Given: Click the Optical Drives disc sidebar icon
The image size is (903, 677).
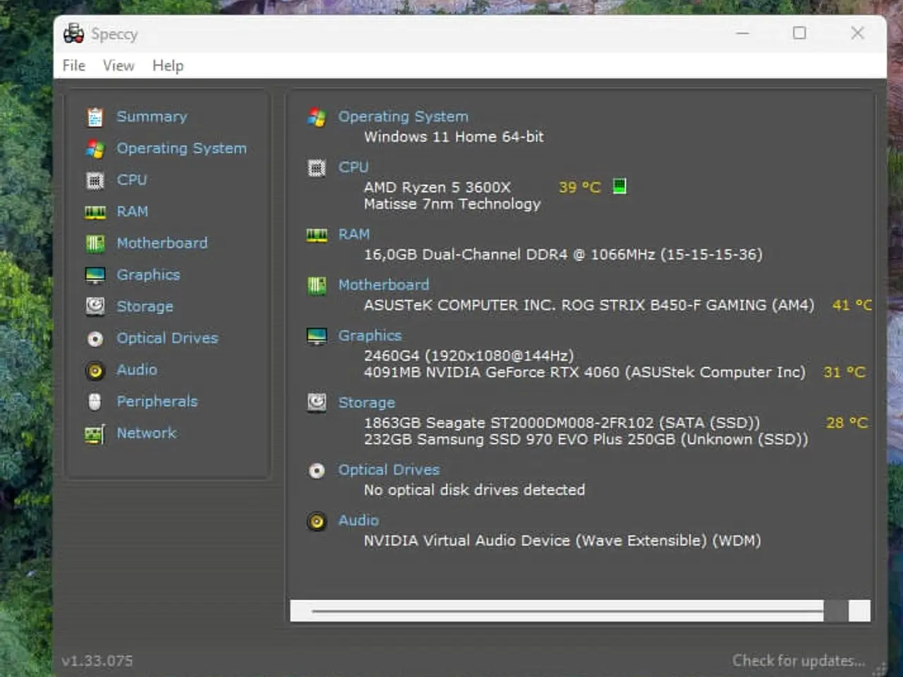Looking at the screenshot, I should pyautogui.click(x=95, y=339).
